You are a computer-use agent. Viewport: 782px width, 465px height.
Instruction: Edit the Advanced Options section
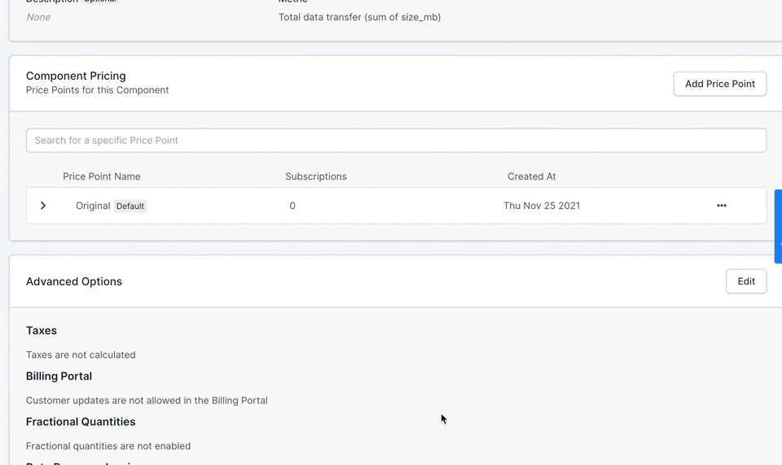(746, 281)
